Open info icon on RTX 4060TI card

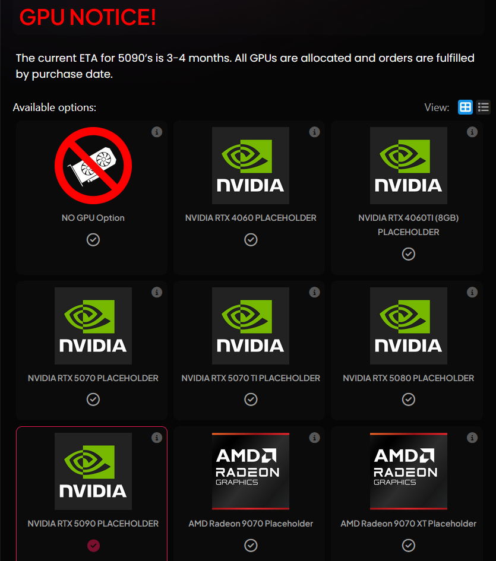pyautogui.click(x=472, y=132)
